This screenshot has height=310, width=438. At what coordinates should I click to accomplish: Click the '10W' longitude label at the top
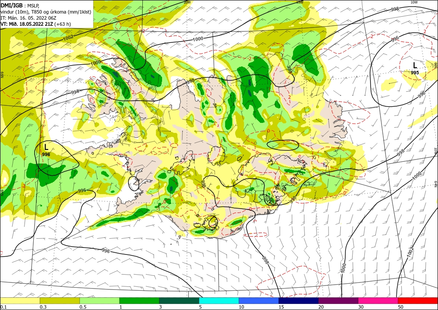pyautogui.click(x=414, y=2)
